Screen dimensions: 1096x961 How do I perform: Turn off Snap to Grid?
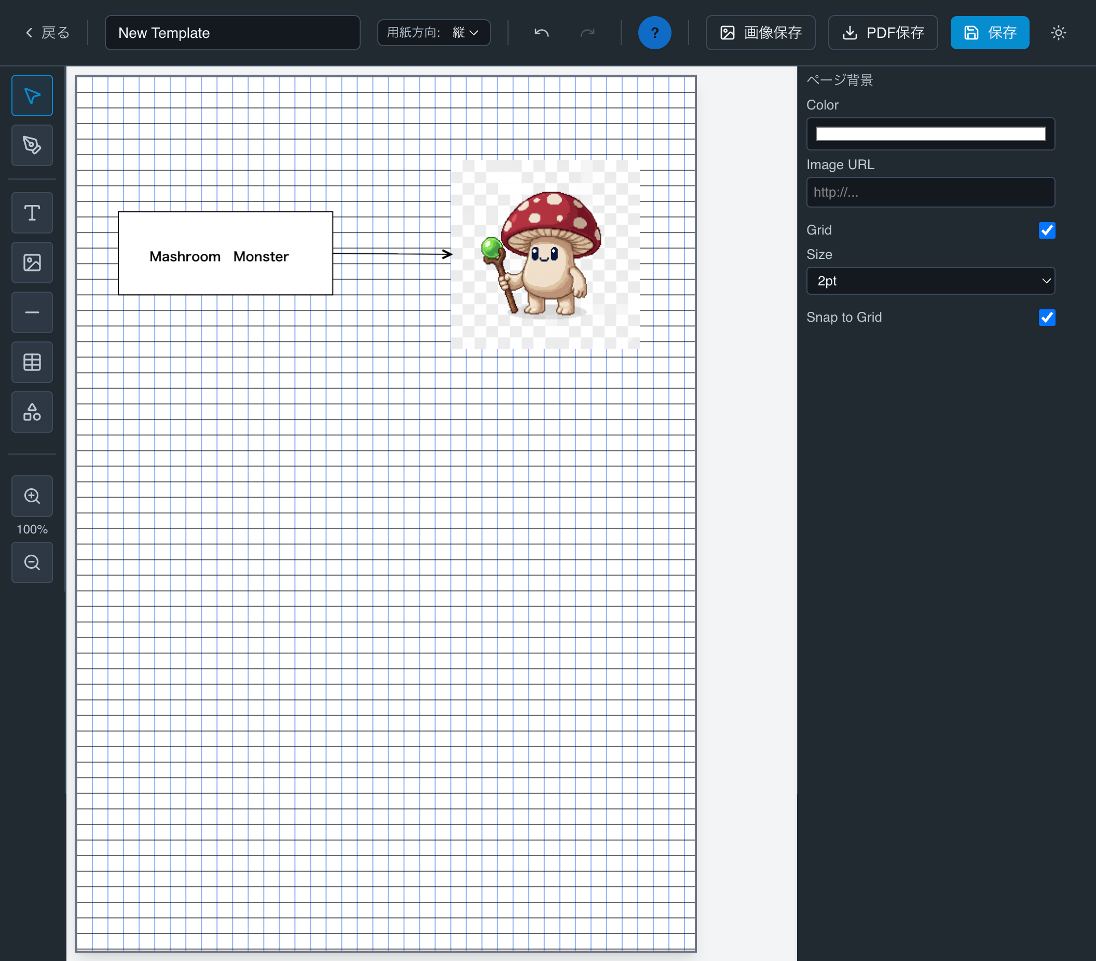point(1047,318)
